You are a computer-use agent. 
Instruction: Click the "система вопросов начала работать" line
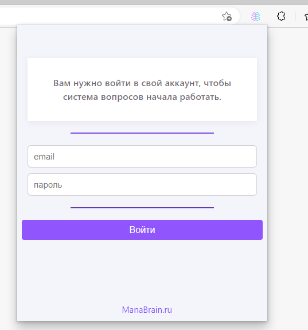coord(142,97)
